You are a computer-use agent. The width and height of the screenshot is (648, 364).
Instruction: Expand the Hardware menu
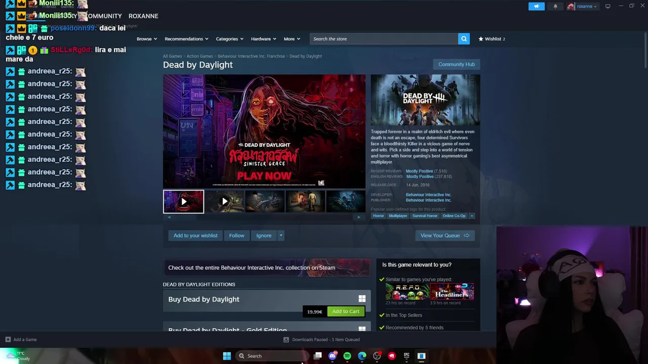(263, 39)
